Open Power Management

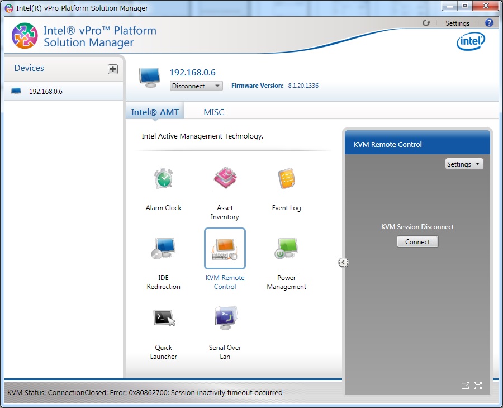point(286,249)
